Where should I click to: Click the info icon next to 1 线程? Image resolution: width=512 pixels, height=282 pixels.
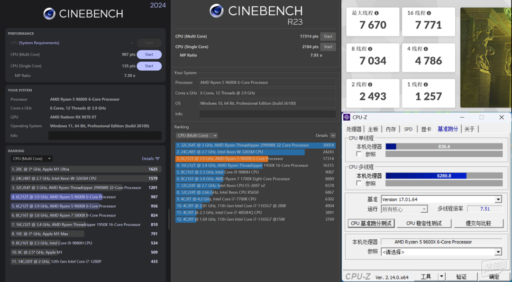click(425, 85)
